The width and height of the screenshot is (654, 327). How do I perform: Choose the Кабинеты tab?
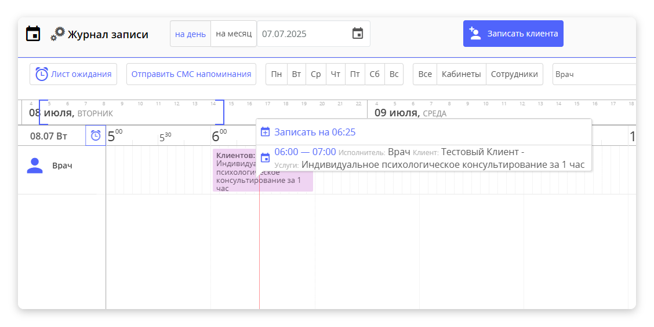coord(461,74)
